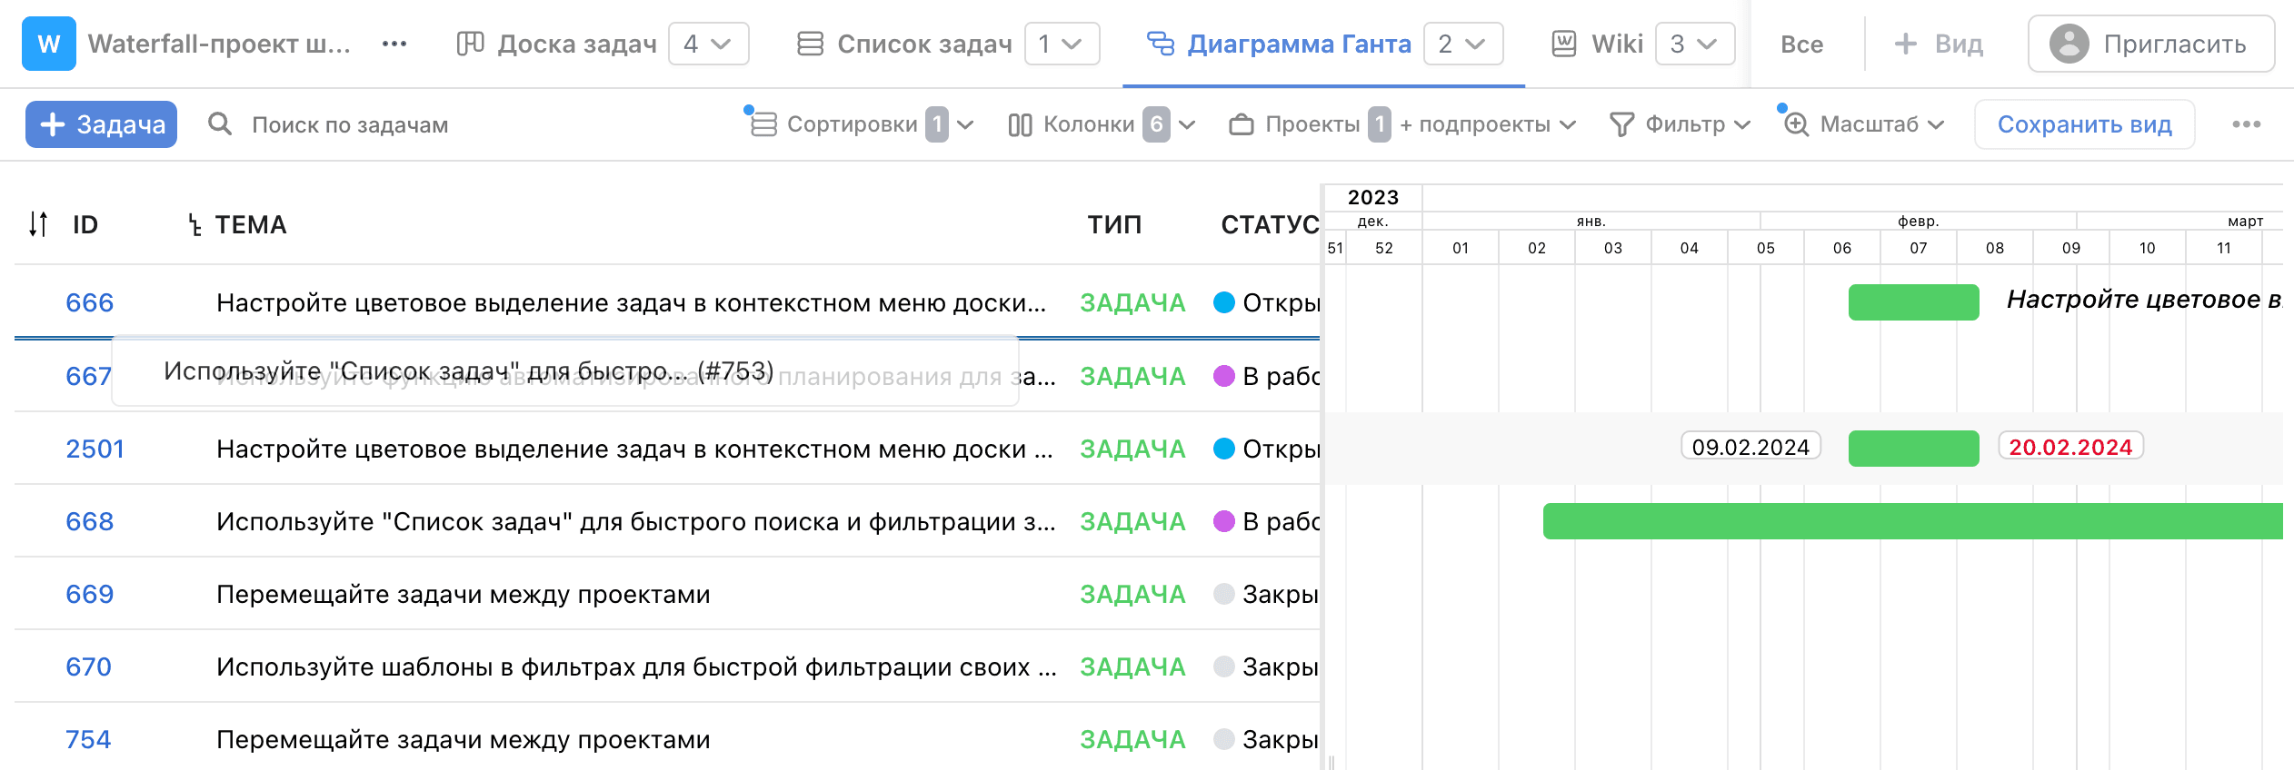2294x770 pixels.
Task: Click the blue W project logo
Action: [49, 44]
